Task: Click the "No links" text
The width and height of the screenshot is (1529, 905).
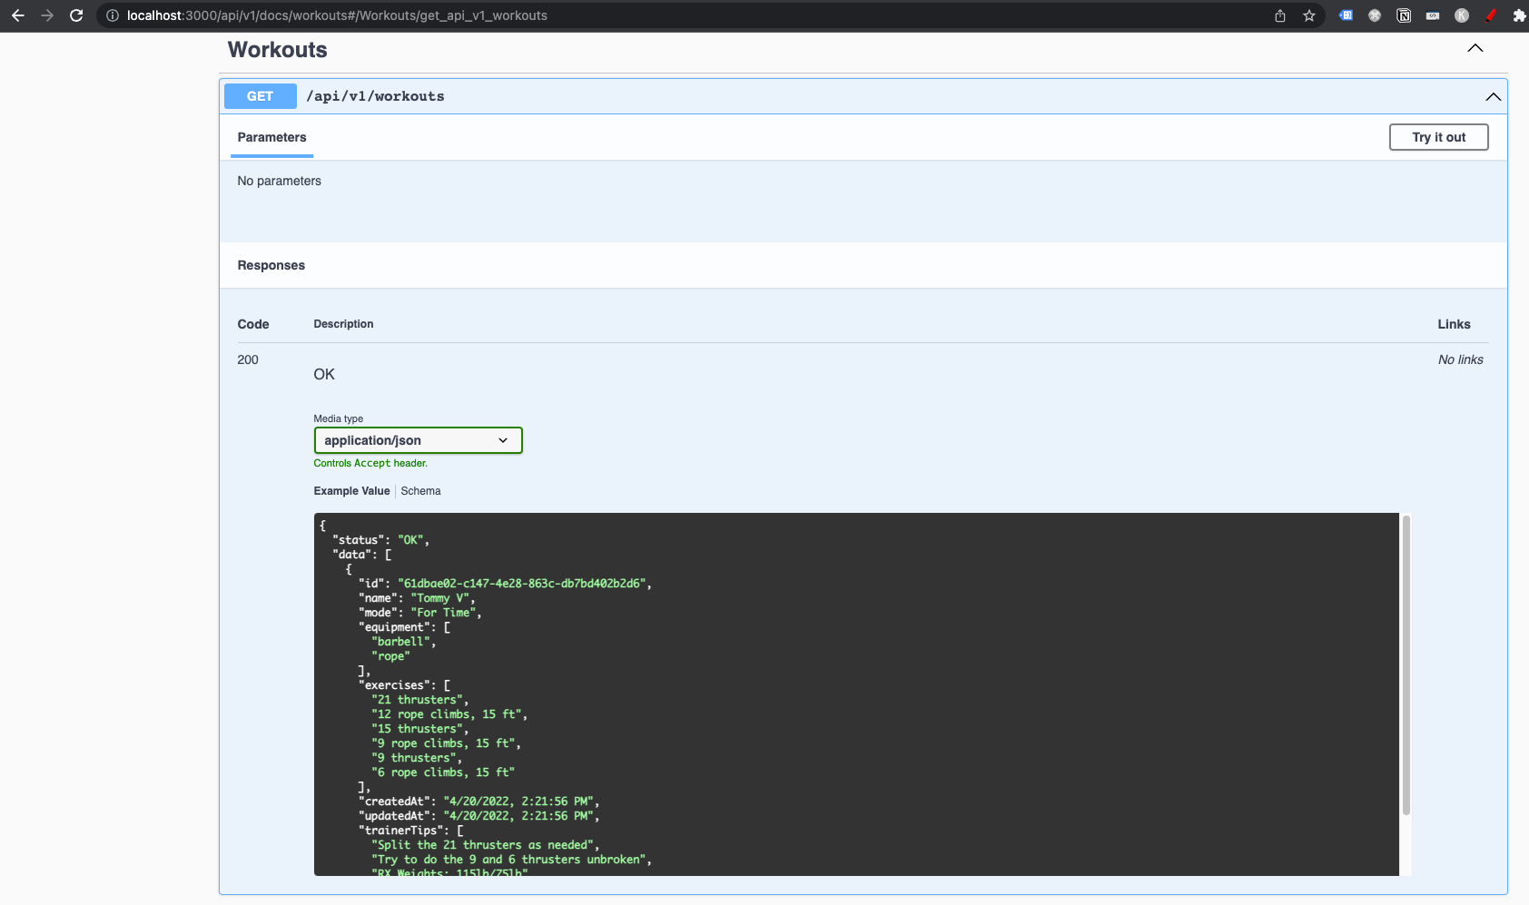Action: pyautogui.click(x=1460, y=359)
